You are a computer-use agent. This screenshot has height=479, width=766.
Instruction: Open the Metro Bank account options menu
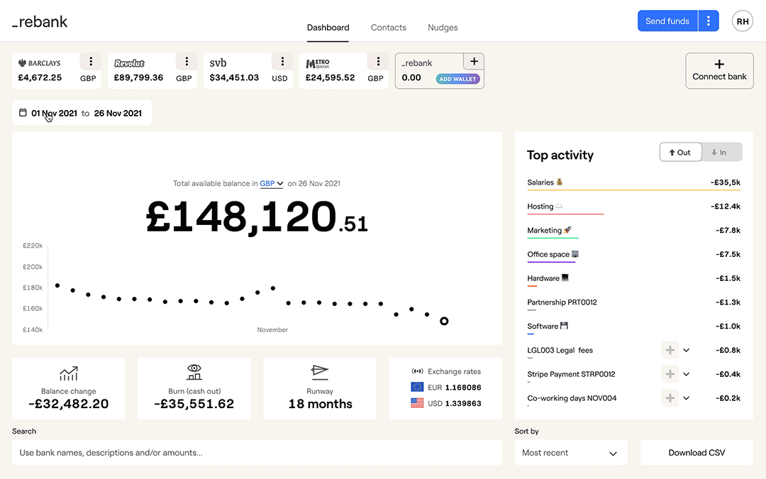tap(379, 61)
